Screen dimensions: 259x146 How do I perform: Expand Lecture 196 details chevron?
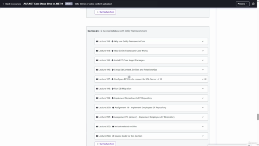(x=203, y=70)
